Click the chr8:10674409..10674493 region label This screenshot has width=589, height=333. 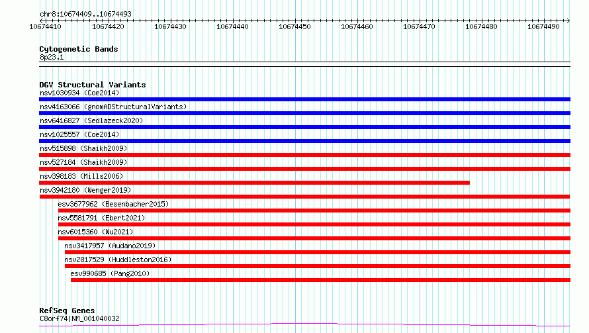click(x=85, y=14)
